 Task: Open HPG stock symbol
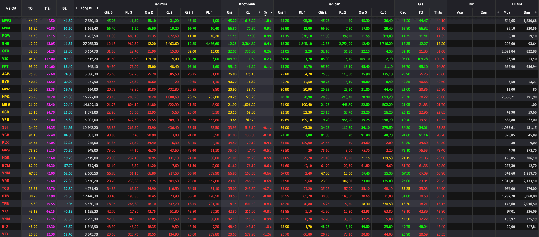[6, 97]
